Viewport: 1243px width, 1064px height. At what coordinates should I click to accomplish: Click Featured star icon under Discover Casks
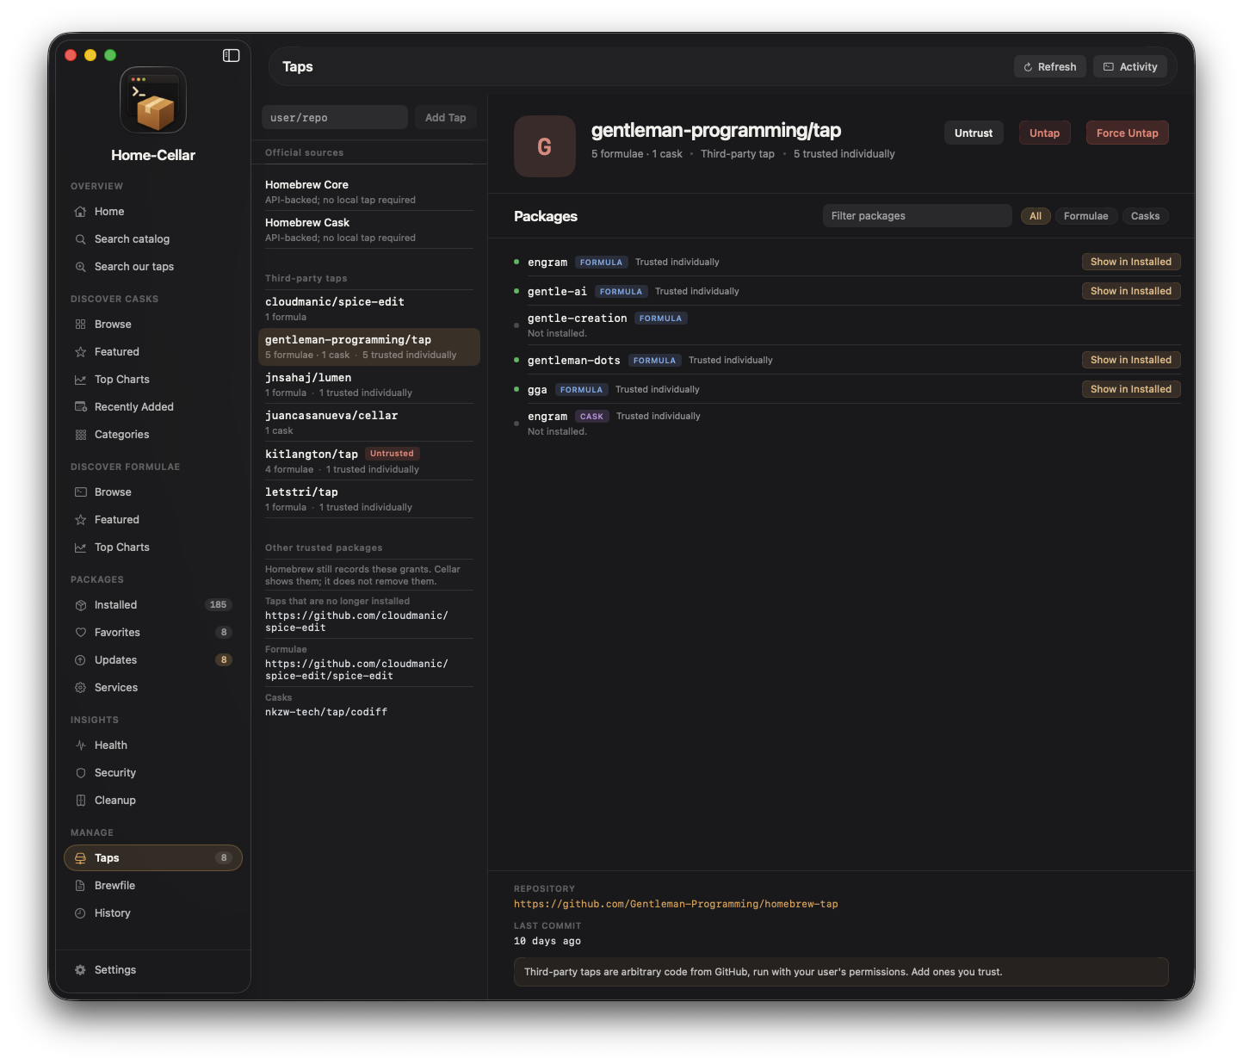(x=80, y=352)
